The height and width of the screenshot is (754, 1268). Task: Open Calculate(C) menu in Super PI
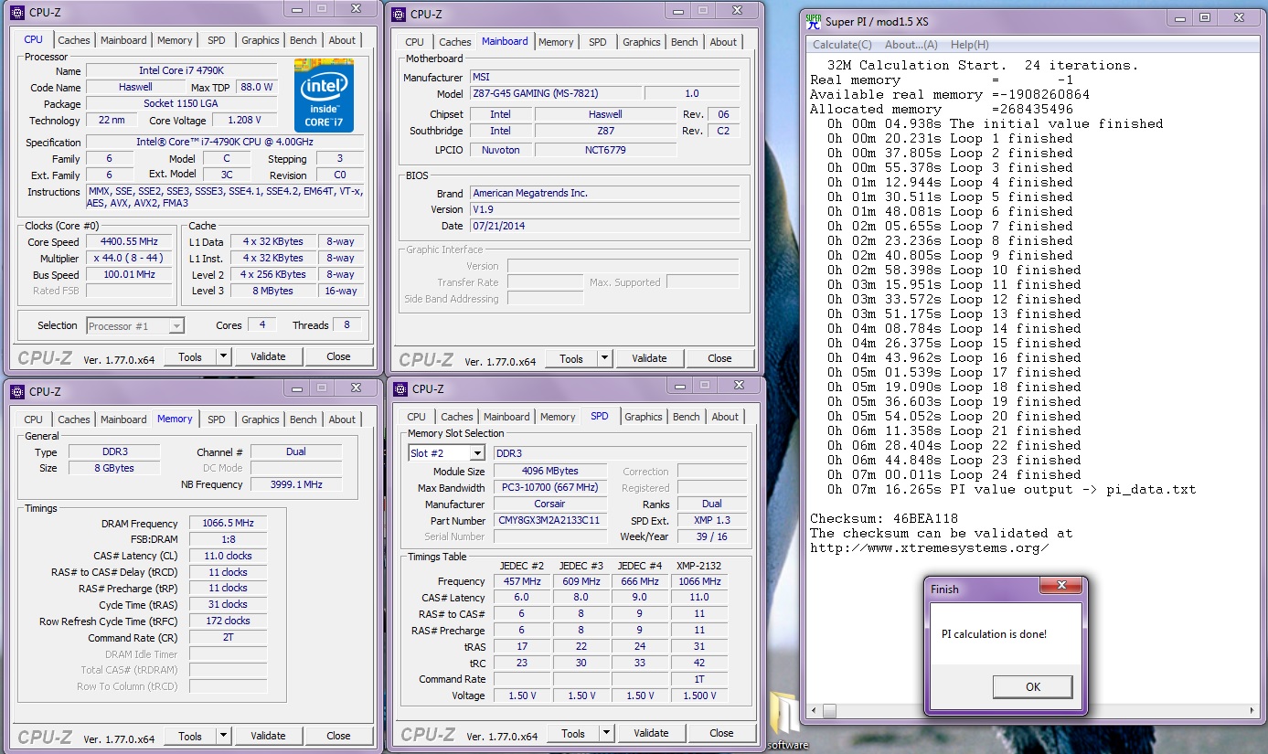click(x=842, y=45)
